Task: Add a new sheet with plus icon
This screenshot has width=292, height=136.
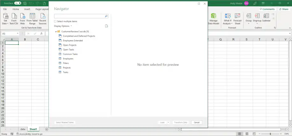Action: pos(47,129)
